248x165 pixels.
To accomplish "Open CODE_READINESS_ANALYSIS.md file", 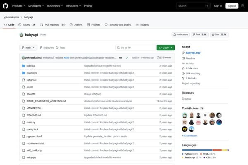I will click(x=46, y=101).
